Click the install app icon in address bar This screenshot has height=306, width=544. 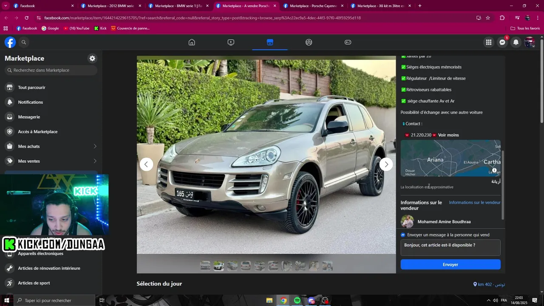click(479, 18)
